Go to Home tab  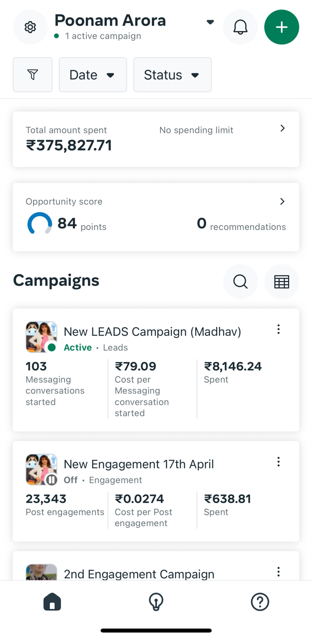point(52,602)
